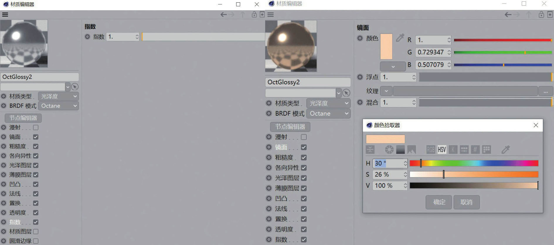Tick the 材质图层 checkbox
This screenshot has width=554, height=245.
point(36,232)
